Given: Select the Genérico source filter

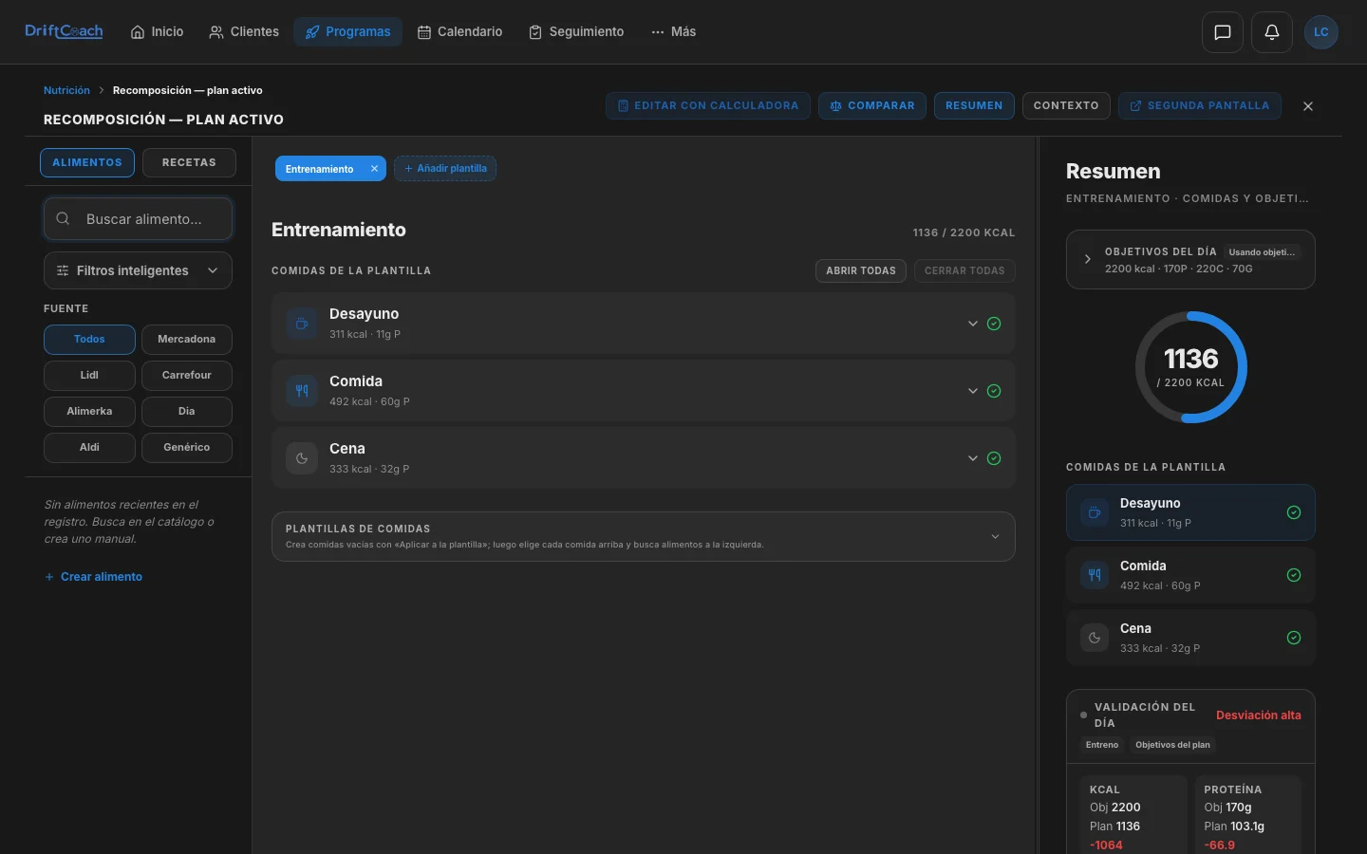Looking at the screenshot, I should [x=187, y=448].
